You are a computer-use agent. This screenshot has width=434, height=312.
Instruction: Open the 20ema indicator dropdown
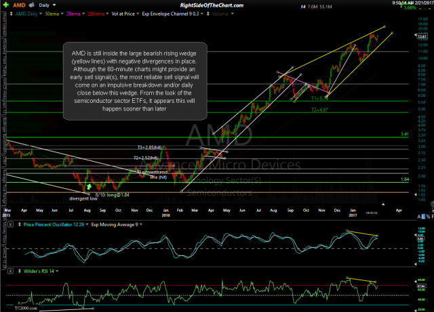(83, 14)
